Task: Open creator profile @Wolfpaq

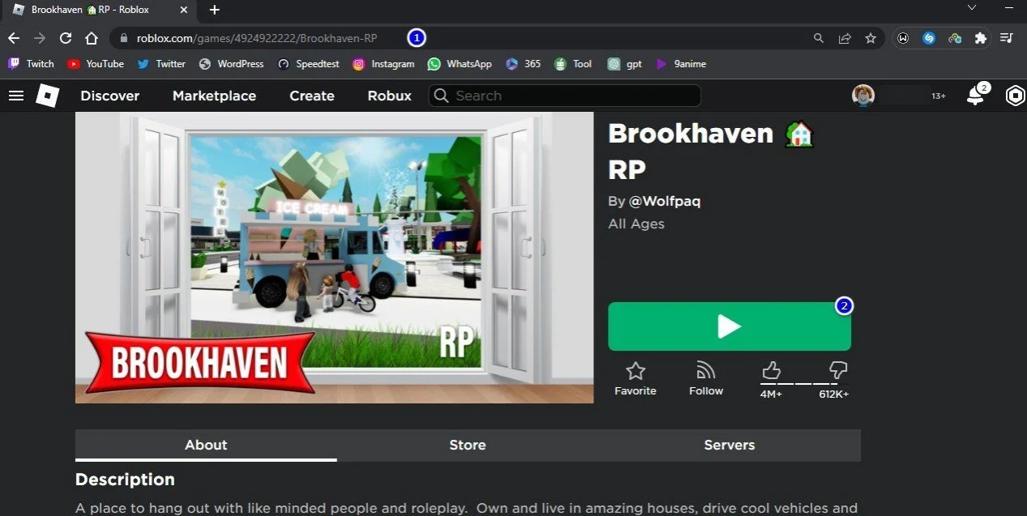Action: click(665, 201)
